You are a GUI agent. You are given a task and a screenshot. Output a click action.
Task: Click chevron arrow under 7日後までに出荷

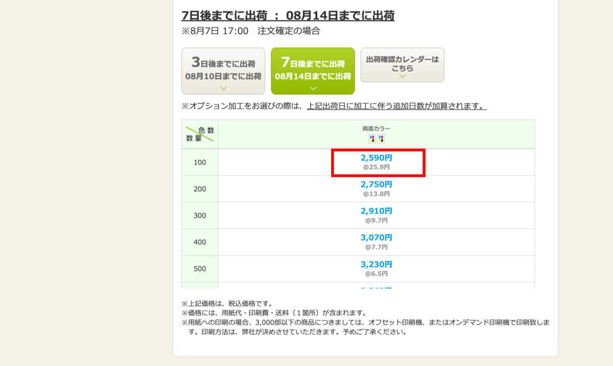point(313,88)
